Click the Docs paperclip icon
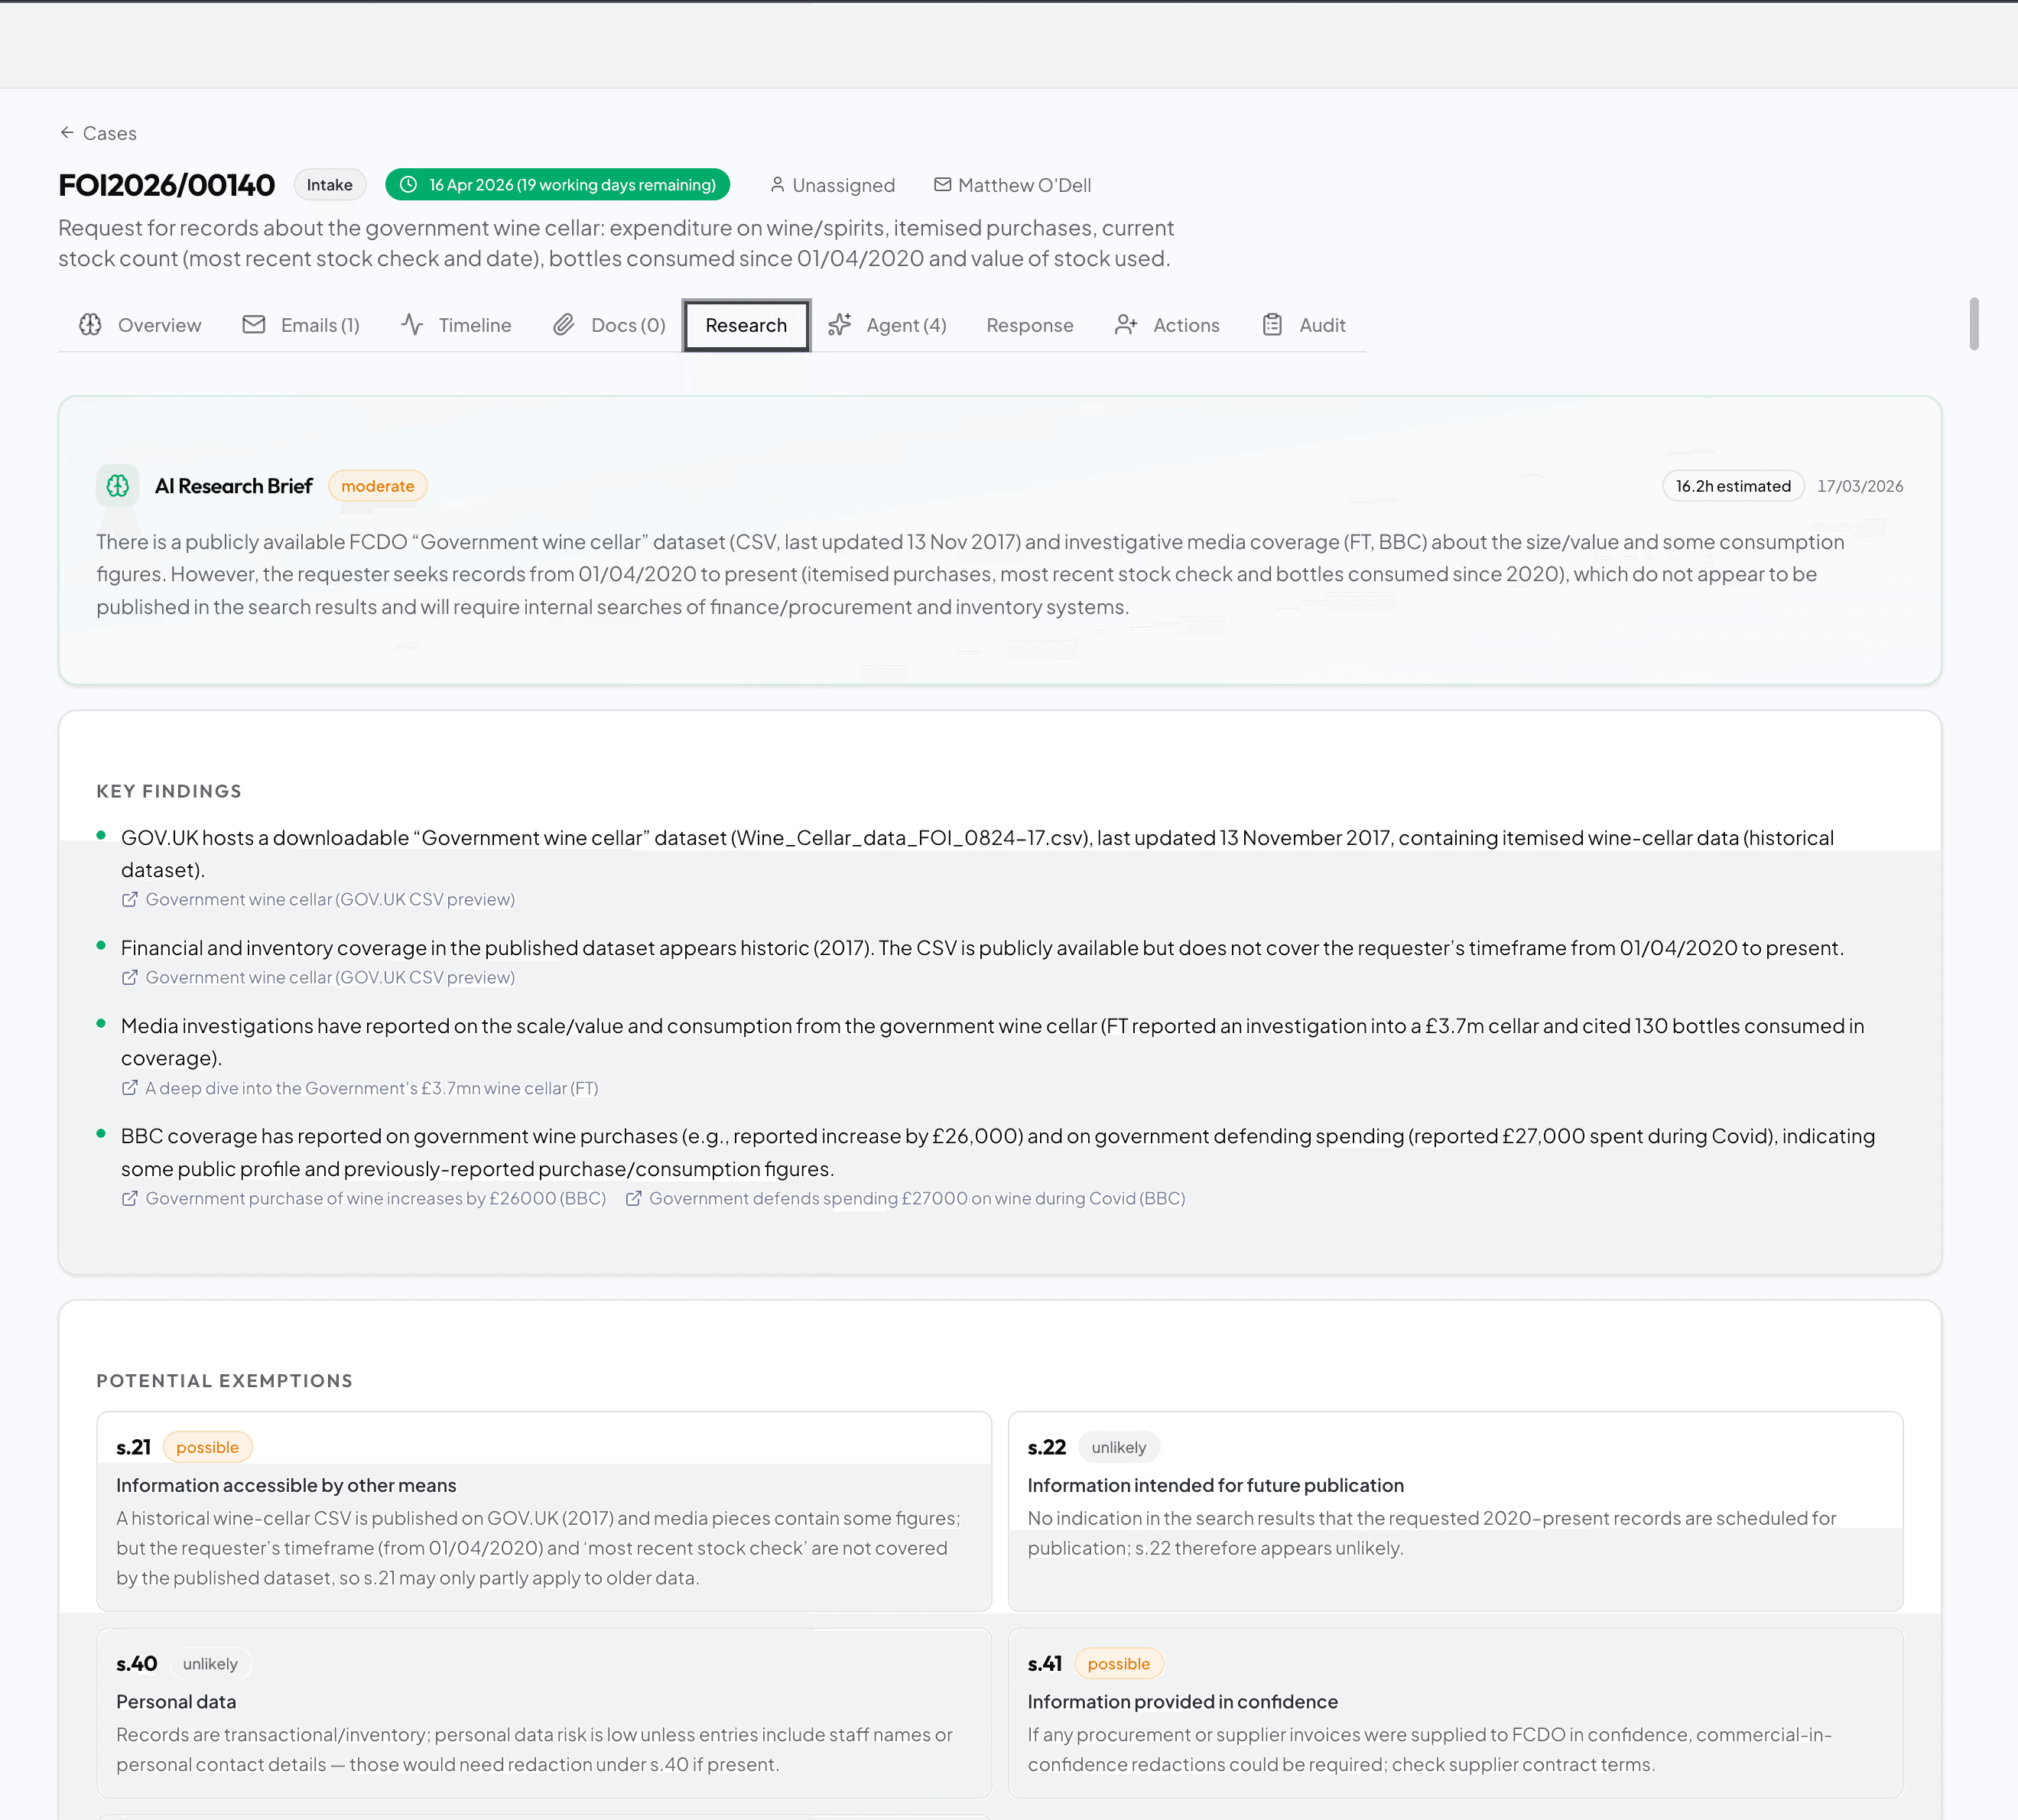This screenshot has height=1820, width=2018. pos(564,325)
